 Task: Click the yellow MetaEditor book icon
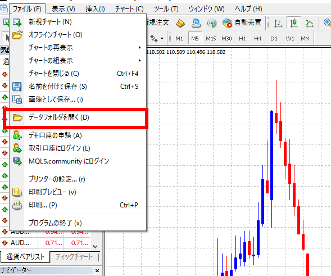(x=180, y=23)
